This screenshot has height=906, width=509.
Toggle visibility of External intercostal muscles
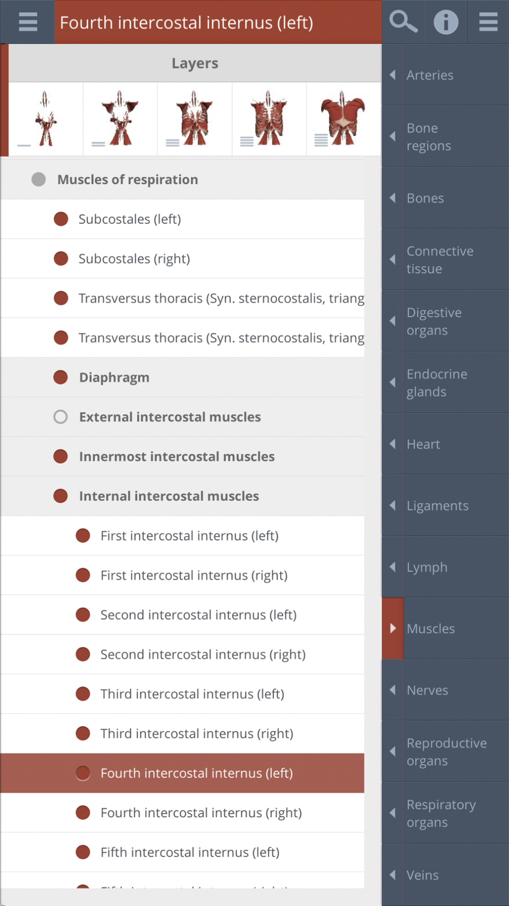tap(61, 417)
